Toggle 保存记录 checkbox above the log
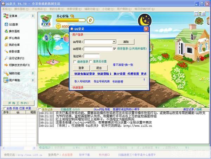Screen dimensions: 211x159 [40, 109]
